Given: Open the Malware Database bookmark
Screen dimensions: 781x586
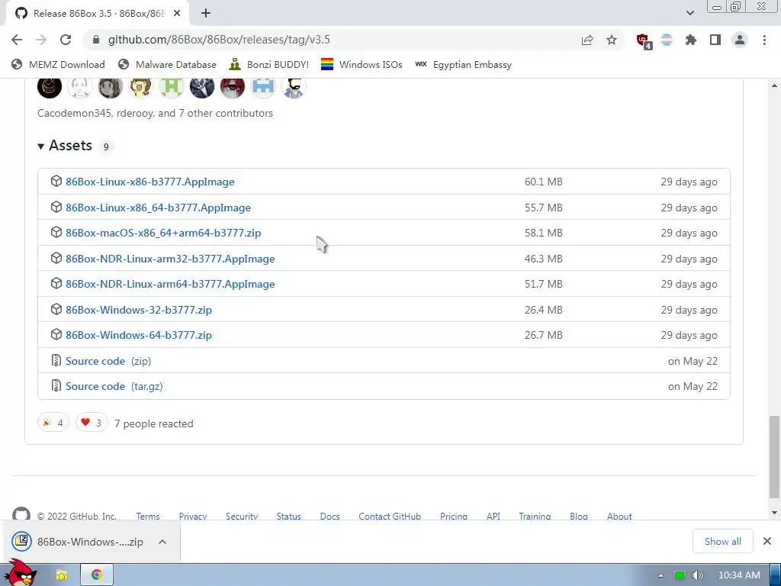Looking at the screenshot, I should tap(167, 65).
